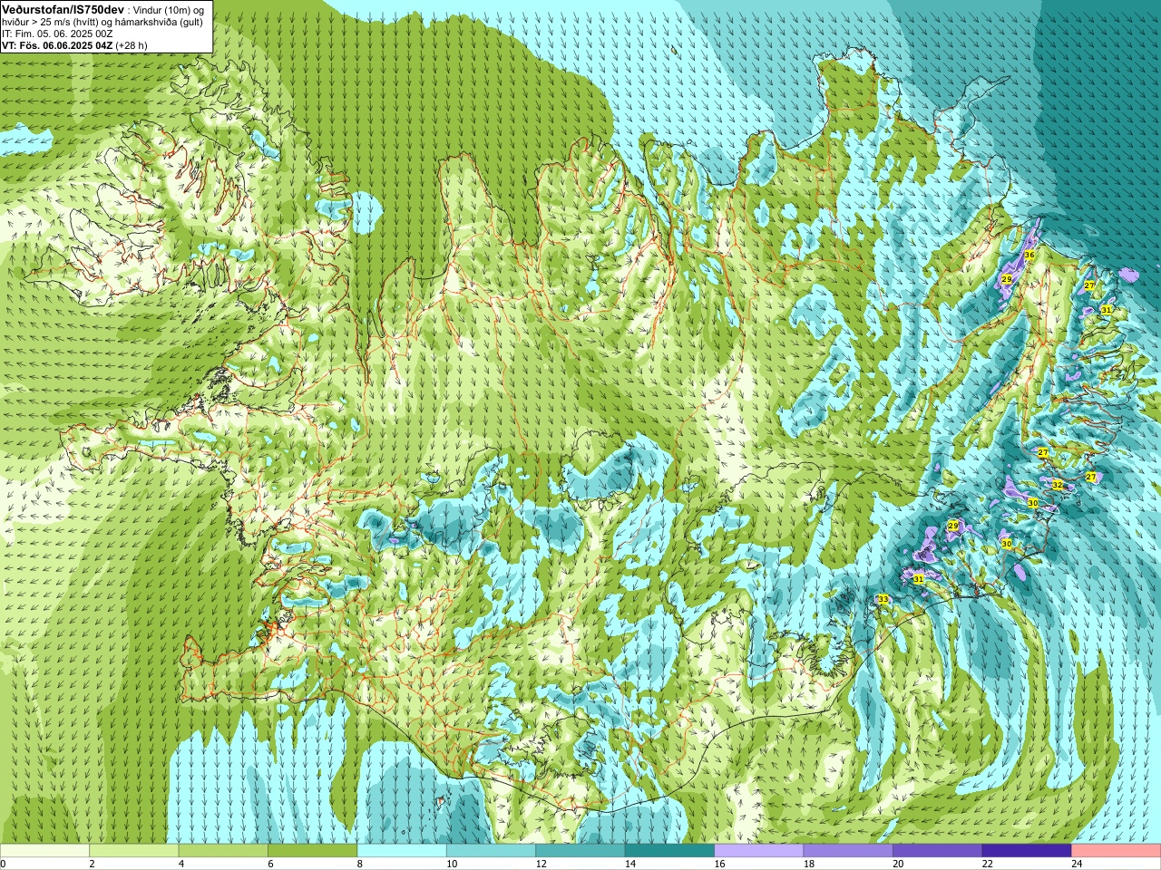Click the yellow gust label 36

coord(1029,256)
